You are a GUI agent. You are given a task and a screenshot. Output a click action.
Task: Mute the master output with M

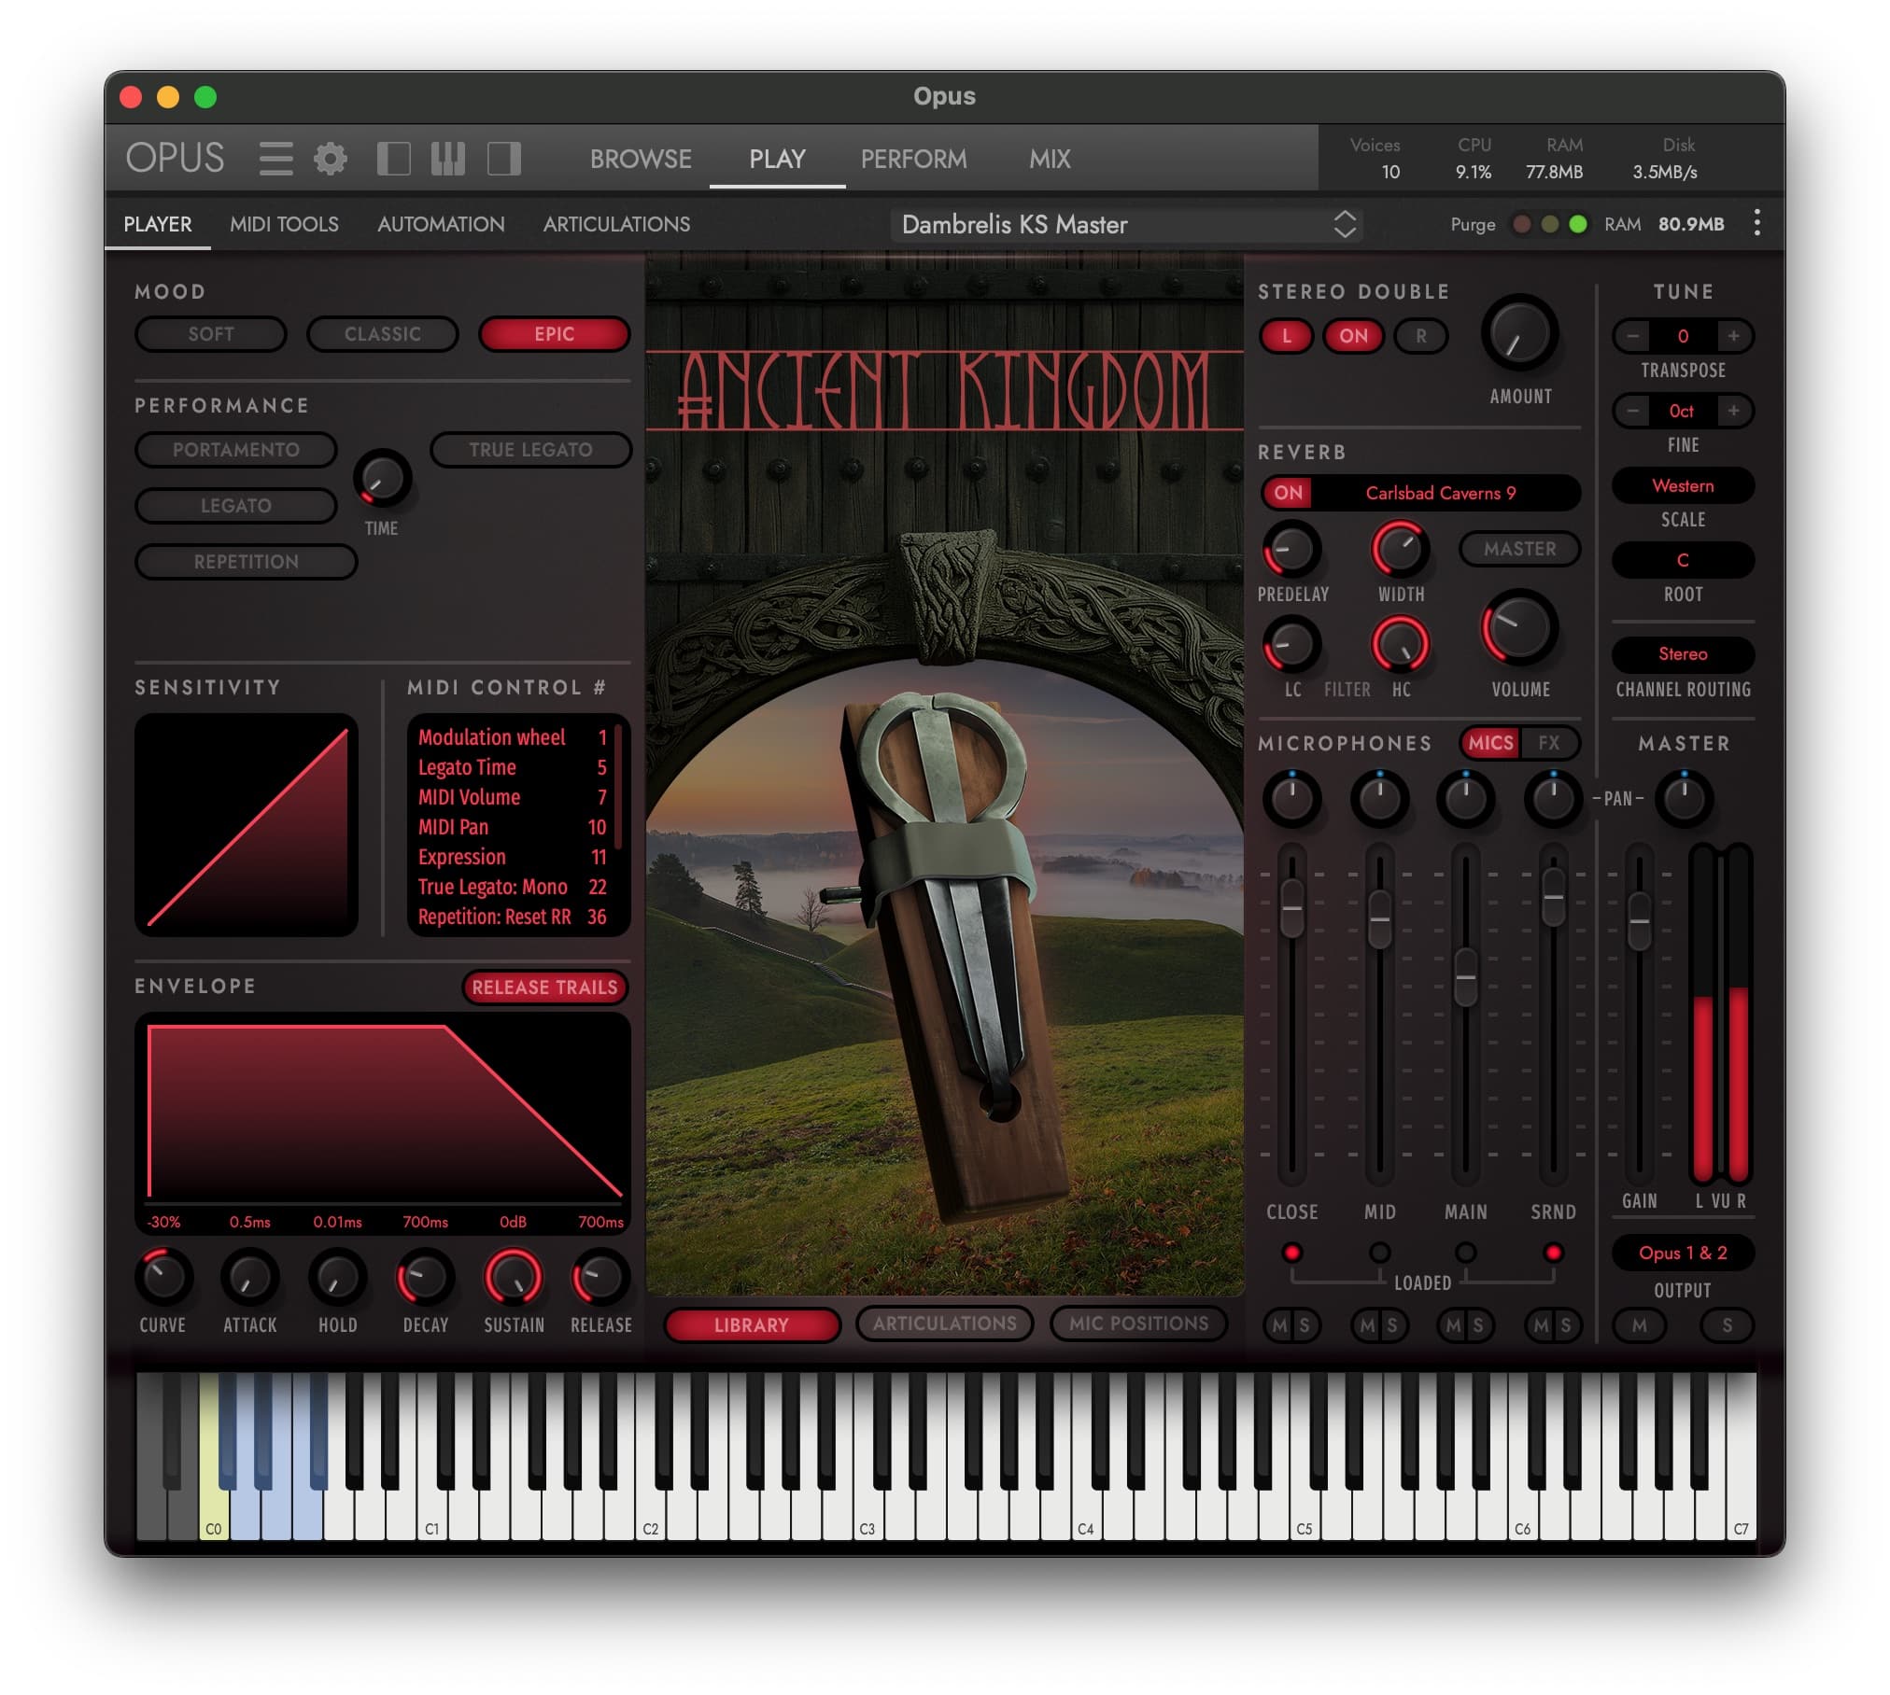pos(1639,1325)
